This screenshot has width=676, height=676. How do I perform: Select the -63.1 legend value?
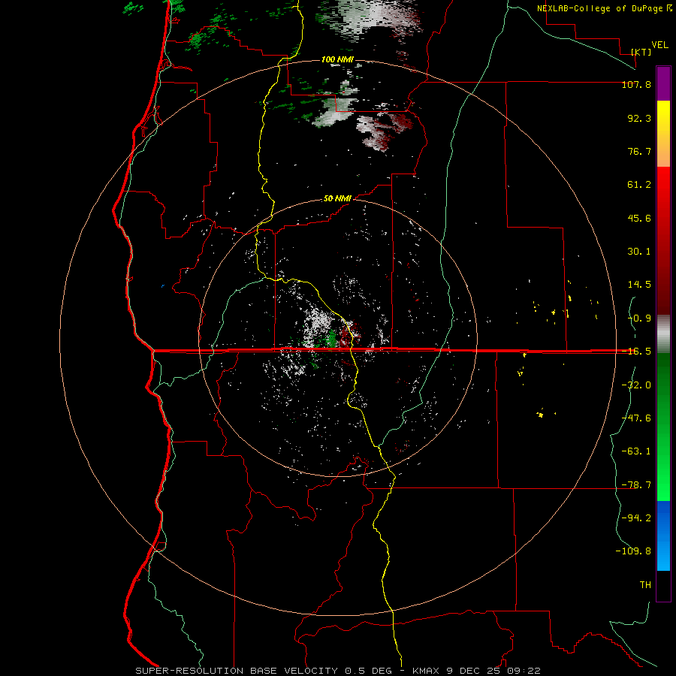click(636, 451)
